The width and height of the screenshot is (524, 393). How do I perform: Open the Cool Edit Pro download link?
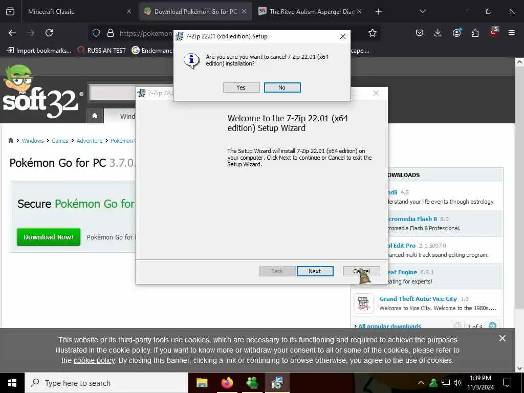coord(401,246)
